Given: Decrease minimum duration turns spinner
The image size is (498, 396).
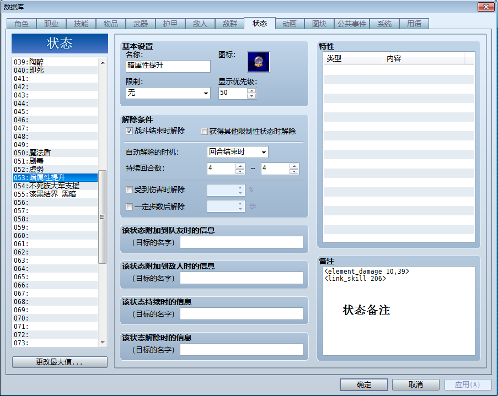Looking at the screenshot, I should pos(240,171).
